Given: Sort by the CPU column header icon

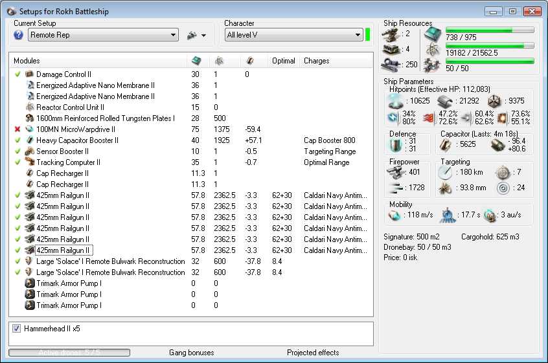Looking at the screenshot, I should coord(196,61).
